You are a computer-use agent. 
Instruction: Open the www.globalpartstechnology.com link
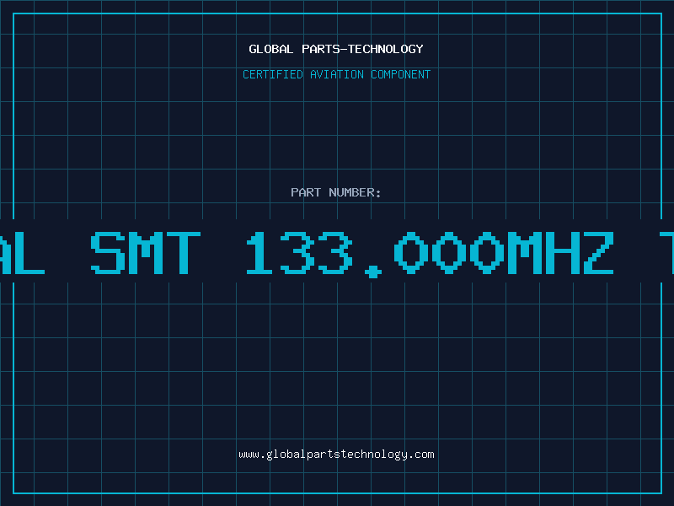click(x=336, y=455)
